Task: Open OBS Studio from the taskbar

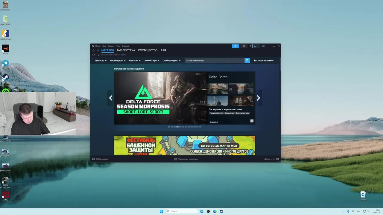Action: pyautogui.click(x=208, y=211)
